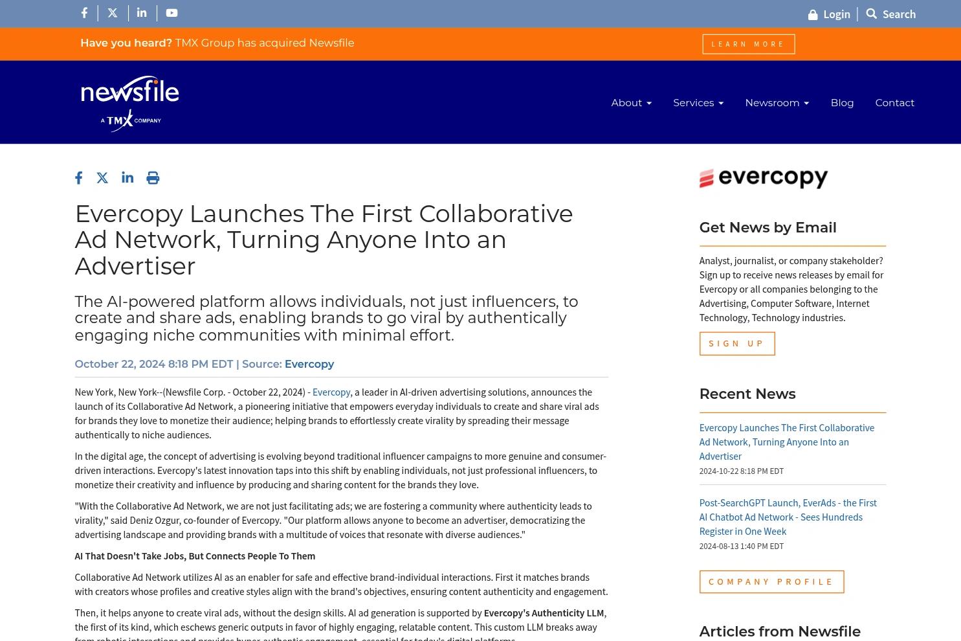Click '2024-08-13 1:40 PM EDT' timestamp
Image resolution: width=961 pixels, height=641 pixels.
pos(742,546)
